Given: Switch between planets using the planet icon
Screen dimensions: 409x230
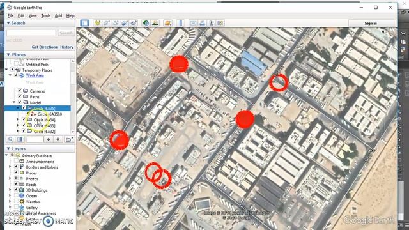Looking at the screenshot, I should coord(167,23).
